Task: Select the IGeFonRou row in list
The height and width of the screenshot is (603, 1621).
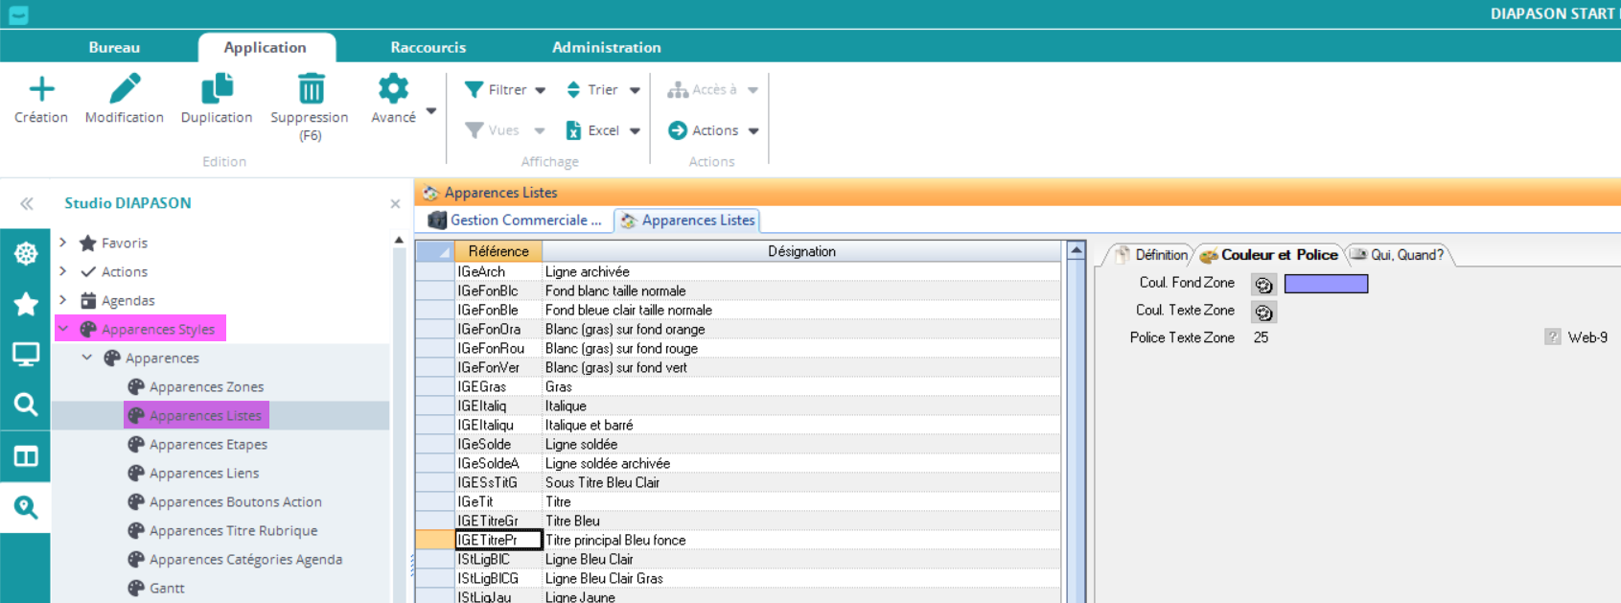Action: [491, 349]
